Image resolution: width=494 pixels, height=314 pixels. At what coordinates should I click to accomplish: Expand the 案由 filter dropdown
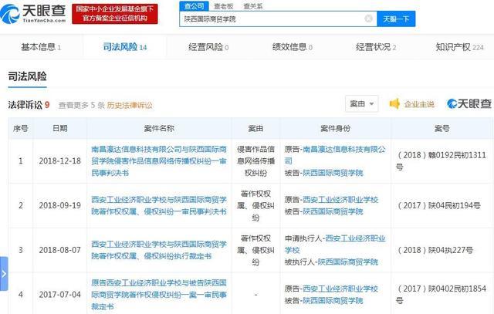362,103
